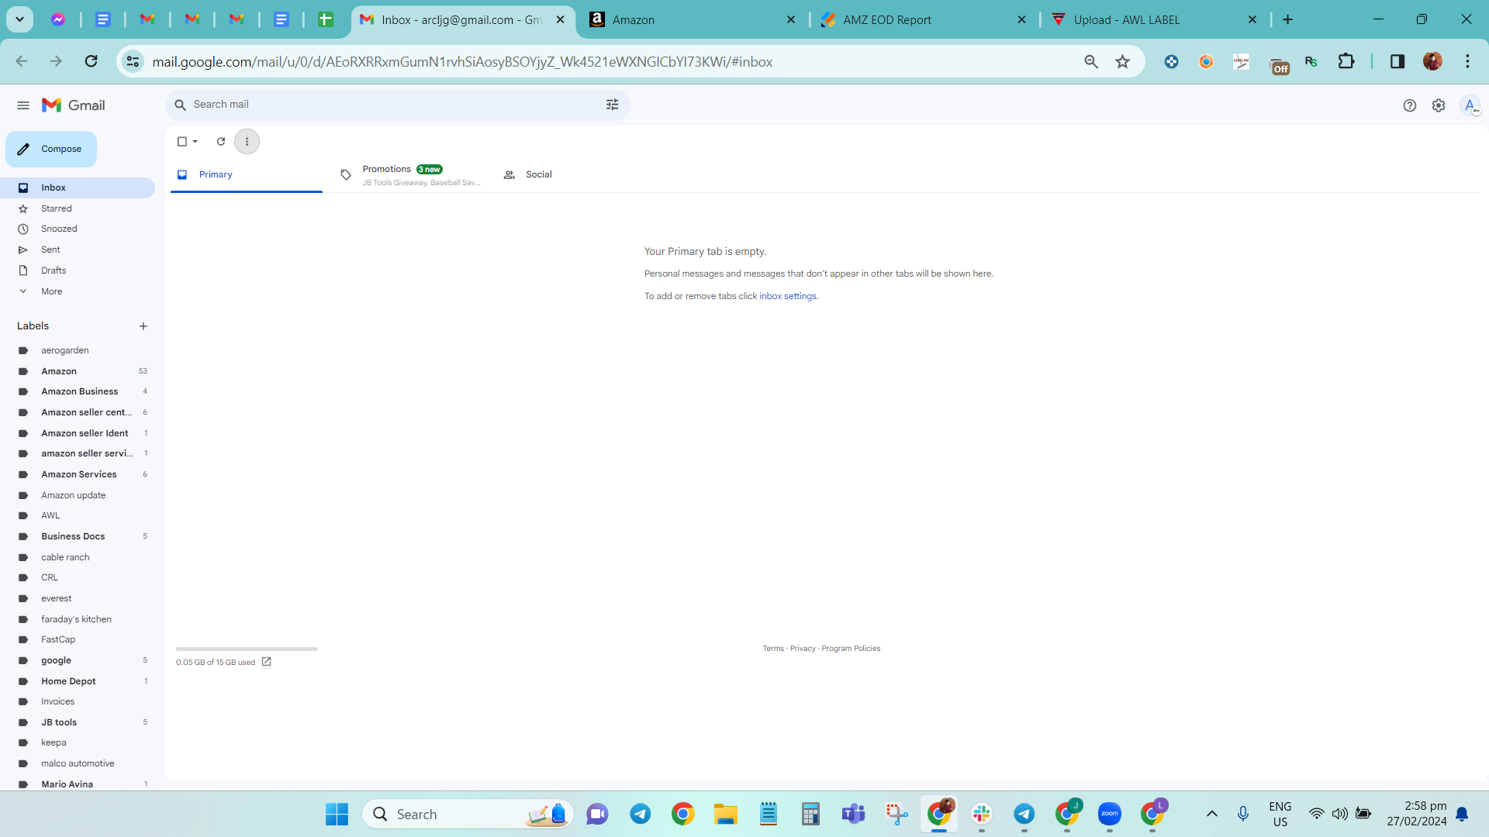The height and width of the screenshot is (837, 1489).
Task: Open Microsoft Teams from the taskbar
Action: pos(854,814)
